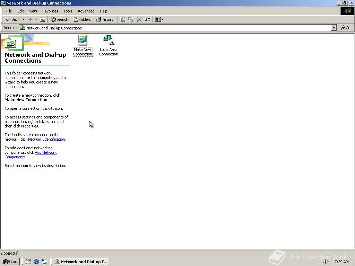Open the Tools menu
This screenshot has height=266, width=355.
68,11
